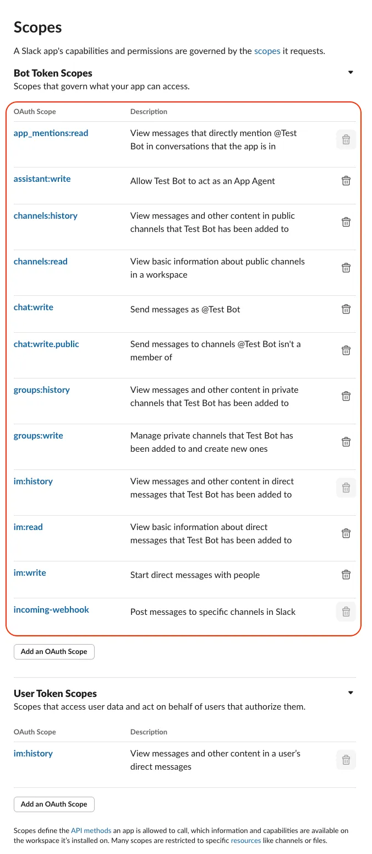Image resolution: width=372 pixels, height=854 pixels.
Task: Delete the app_mentions:read scope
Action: [x=346, y=140]
